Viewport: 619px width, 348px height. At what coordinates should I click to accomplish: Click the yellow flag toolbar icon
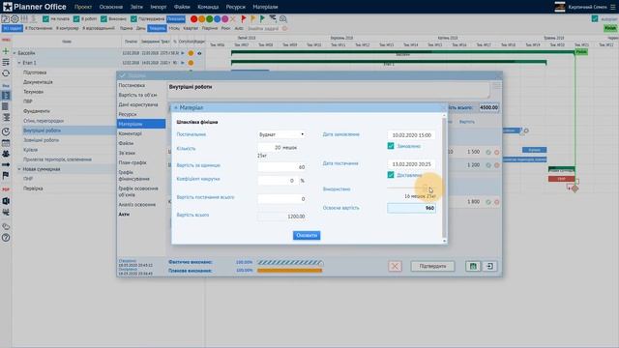click(x=253, y=18)
